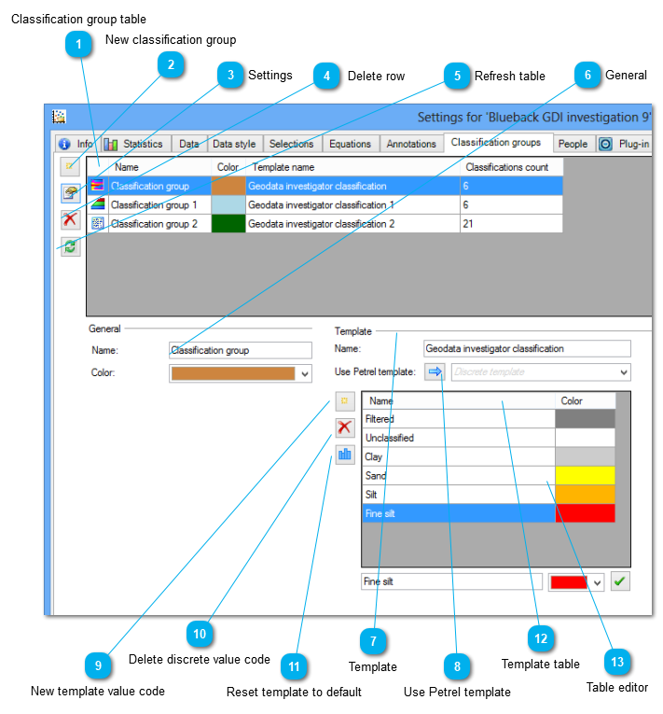Open the Equations tab
The width and height of the screenshot is (663, 714).
[351, 144]
